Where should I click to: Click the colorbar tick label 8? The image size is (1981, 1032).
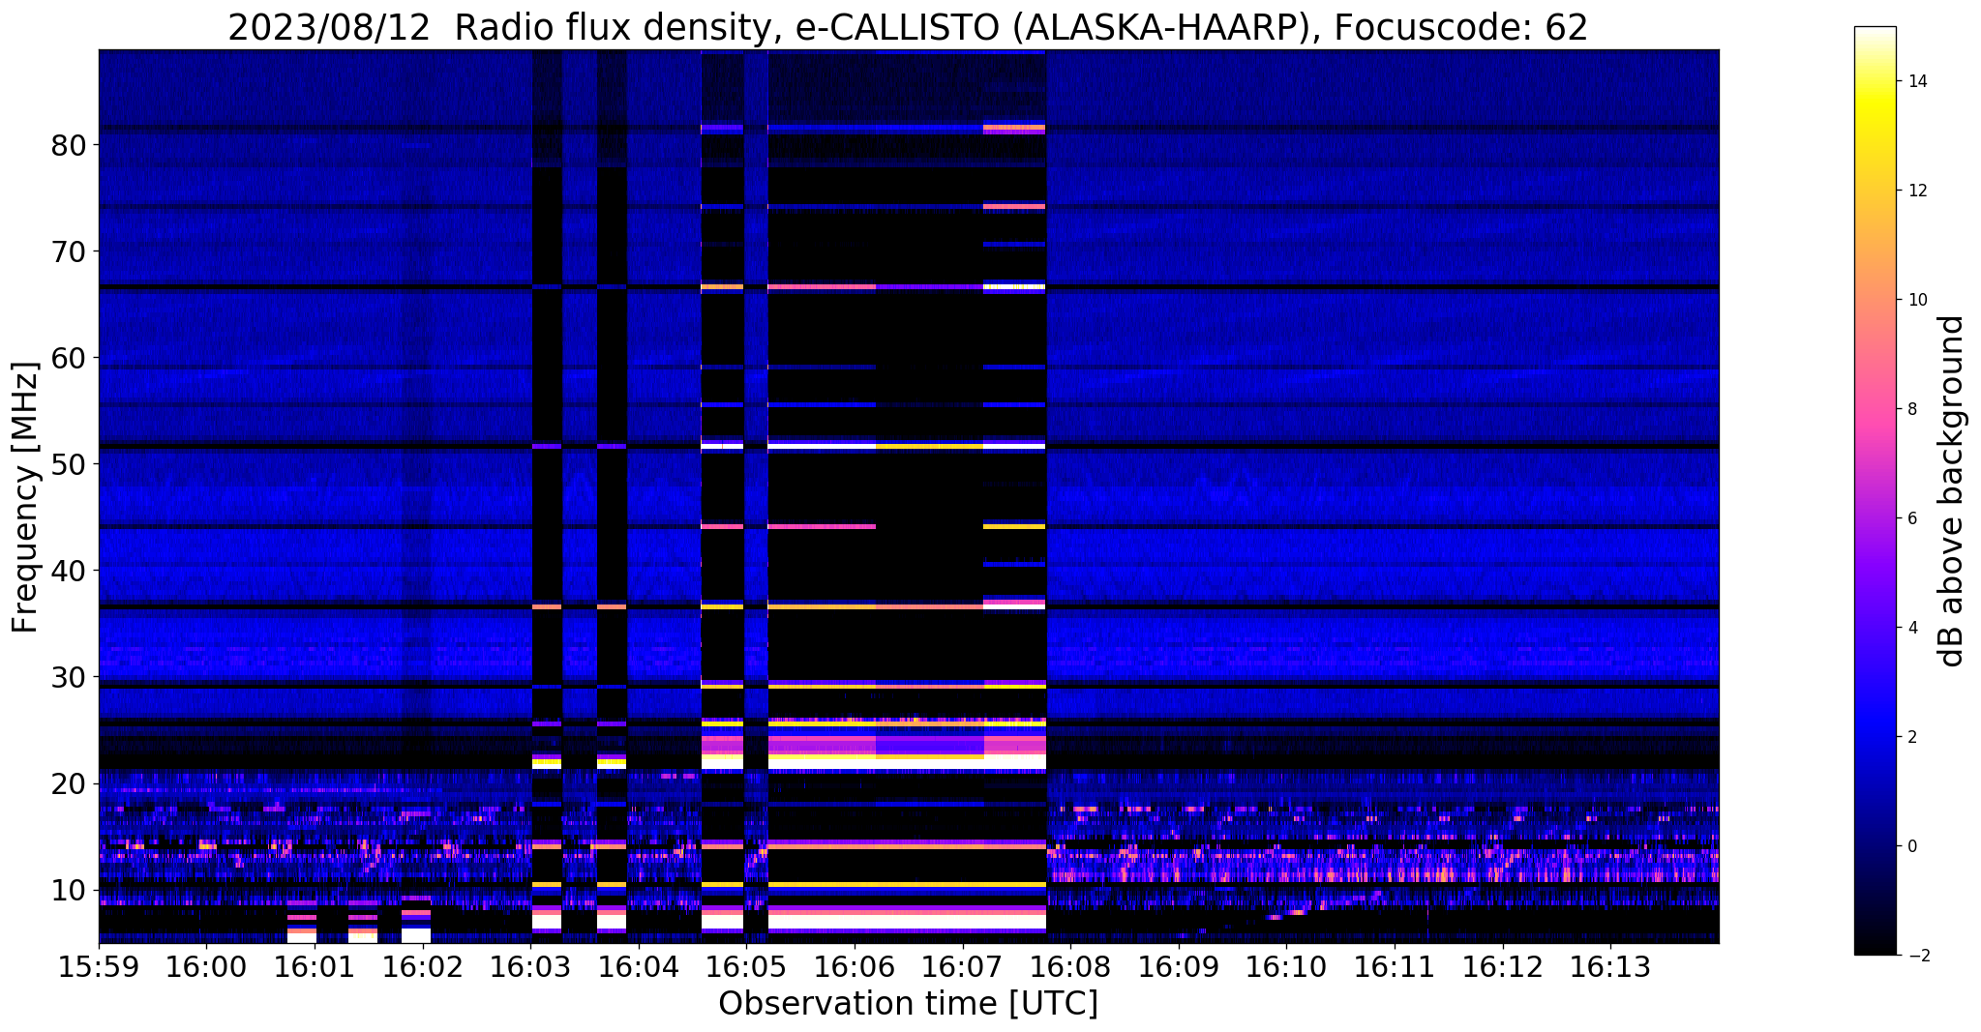pos(1911,409)
